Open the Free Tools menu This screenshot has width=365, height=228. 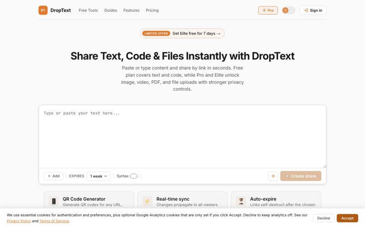(88, 10)
